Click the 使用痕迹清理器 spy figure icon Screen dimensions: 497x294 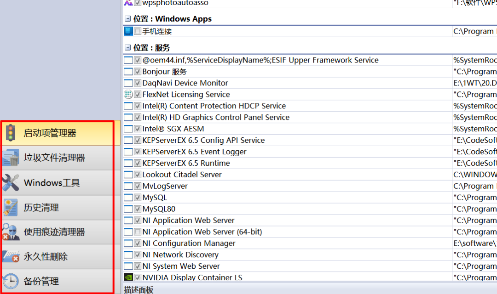pyautogui.click(x=11, y=232)
